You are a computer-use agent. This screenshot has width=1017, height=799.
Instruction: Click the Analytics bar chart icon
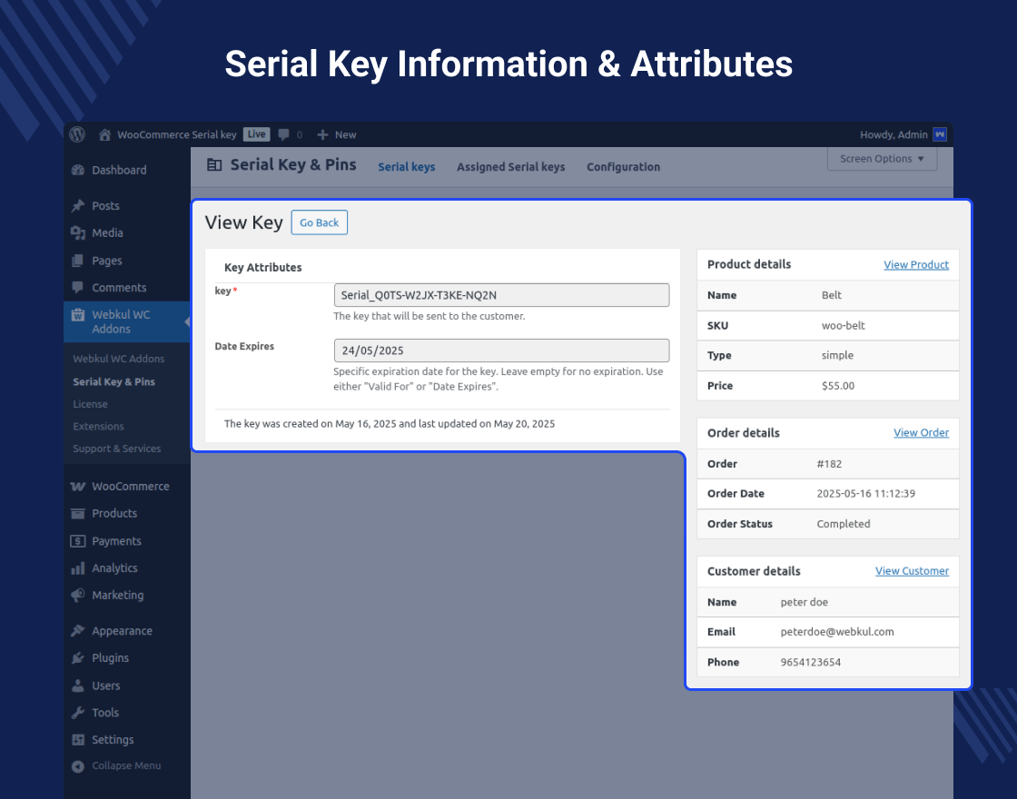tap(78, 568)
